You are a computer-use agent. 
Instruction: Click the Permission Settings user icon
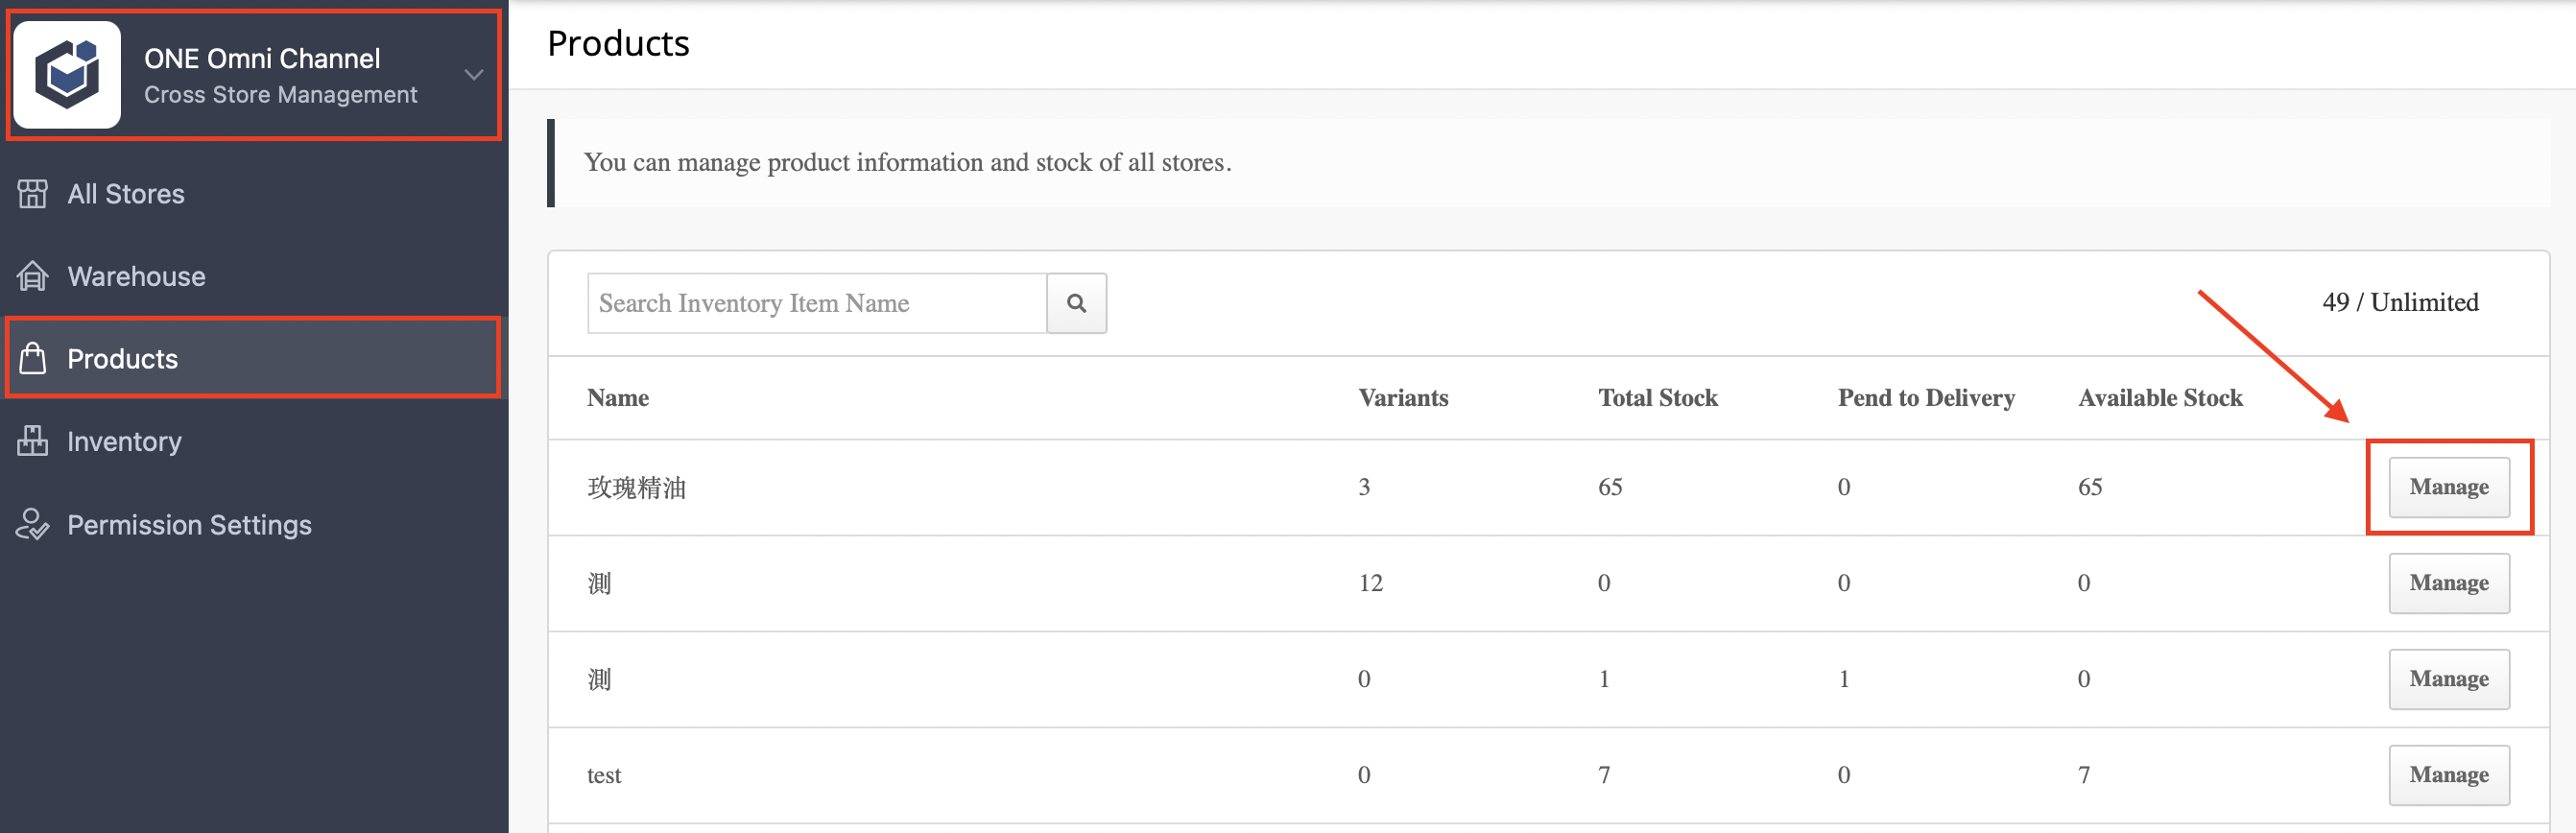[x=32, y=524]
